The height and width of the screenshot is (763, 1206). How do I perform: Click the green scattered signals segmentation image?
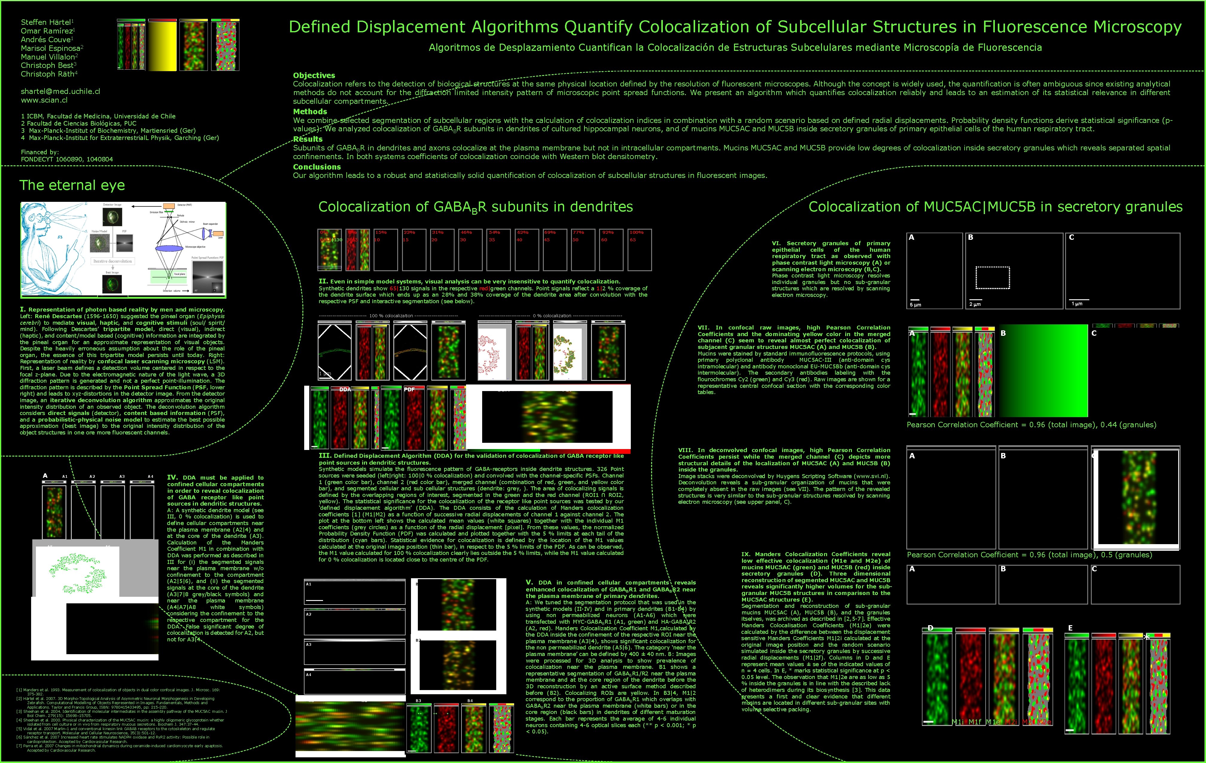78,572
